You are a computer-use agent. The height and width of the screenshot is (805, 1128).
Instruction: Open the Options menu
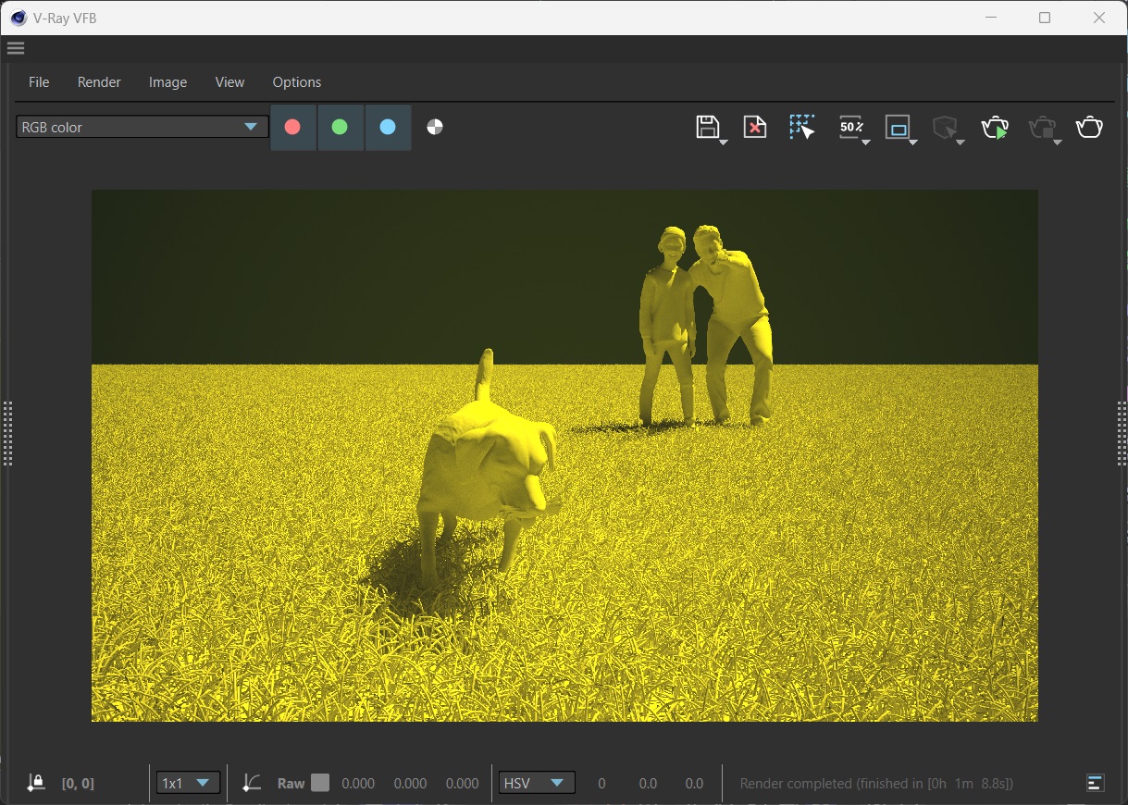click(296, 82)
